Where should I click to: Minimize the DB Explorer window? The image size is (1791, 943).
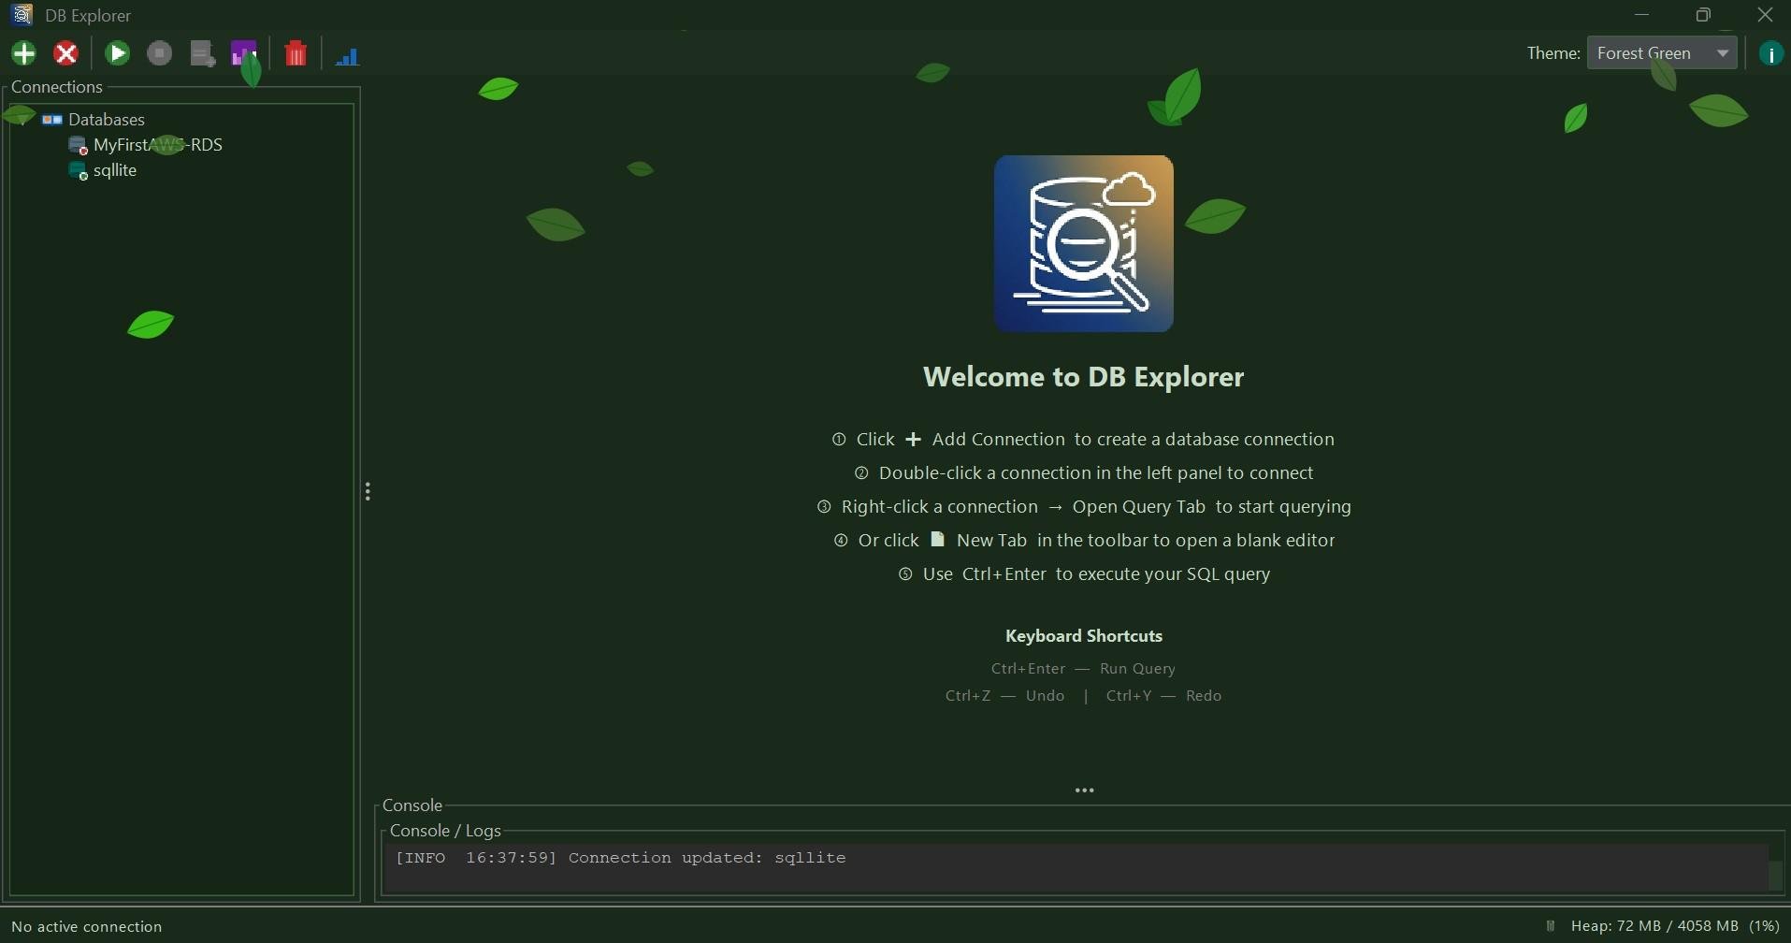coord(1642,15)
